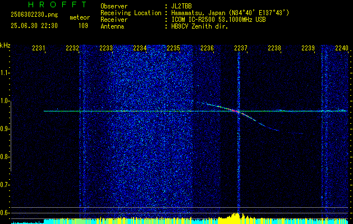Image resolution: width=353 pixels, height=224 pixels.
Task: Click the 0.6 kHz frequency label
Action: pos(4,213)
